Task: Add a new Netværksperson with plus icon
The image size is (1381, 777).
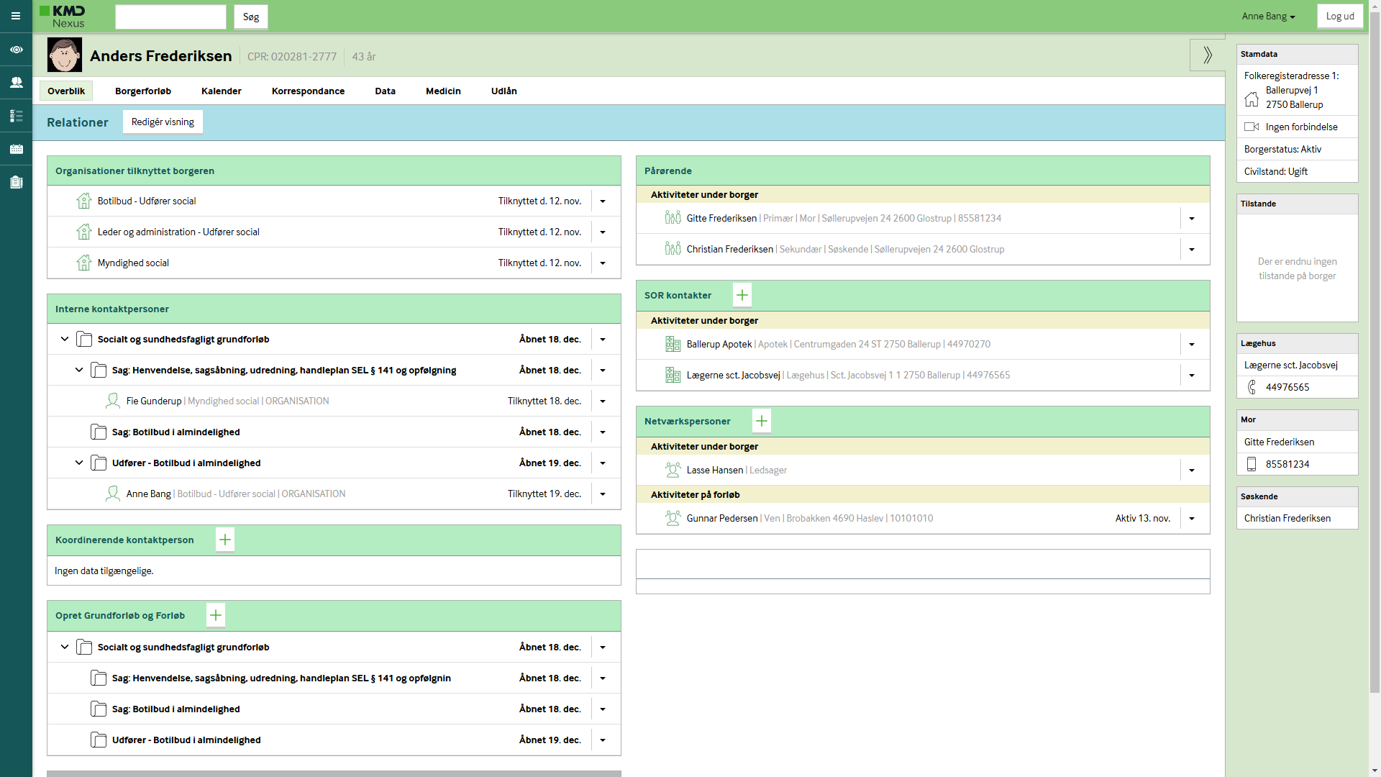Action: click(761, 421)
